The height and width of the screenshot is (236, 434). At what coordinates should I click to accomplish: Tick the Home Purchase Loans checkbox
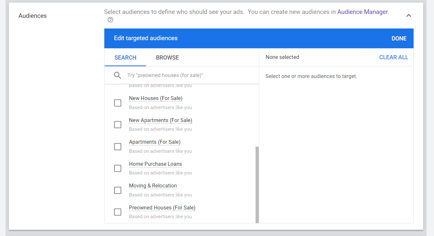point(118,168)
